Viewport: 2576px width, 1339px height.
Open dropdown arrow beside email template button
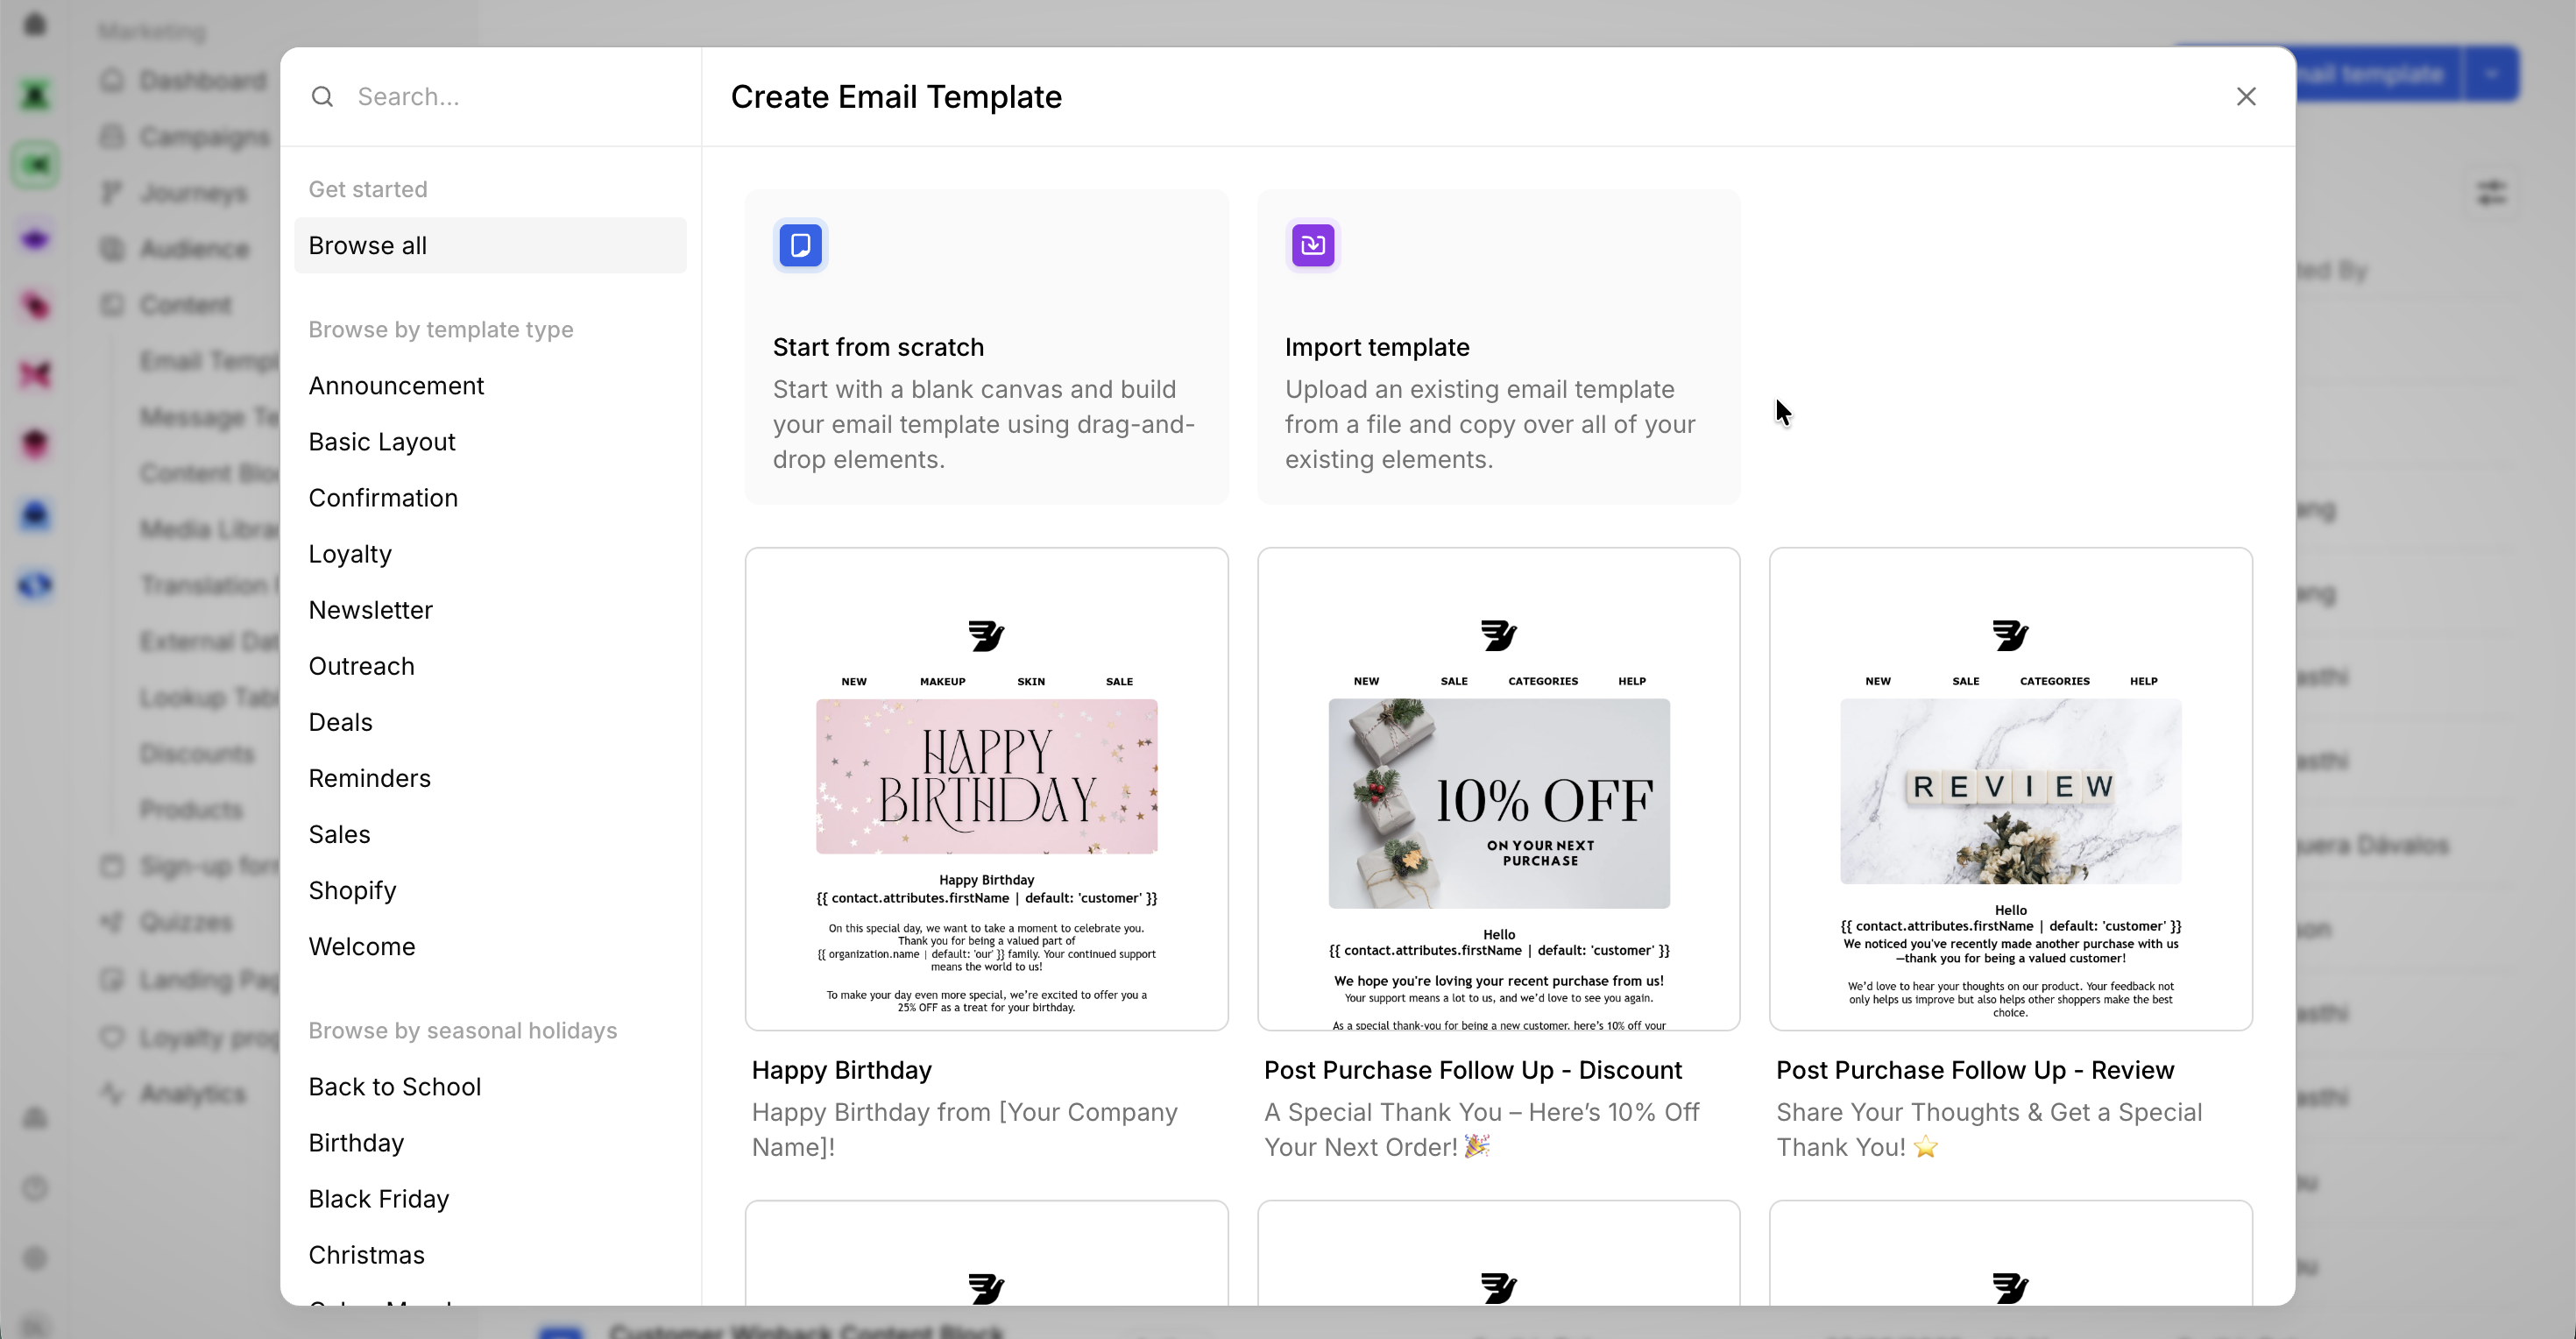(x=2491, y=74)
